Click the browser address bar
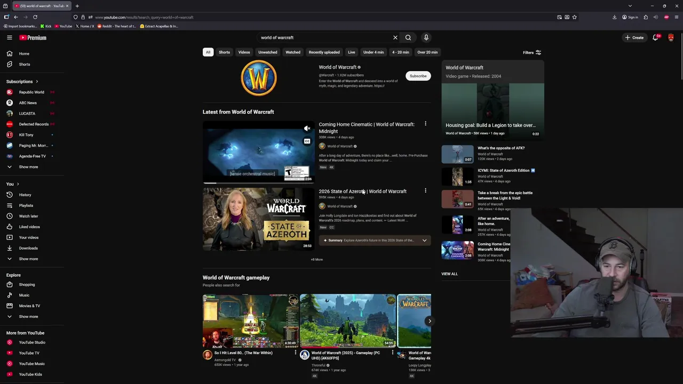This screenshot has height=384, width=683. point(320,17)
